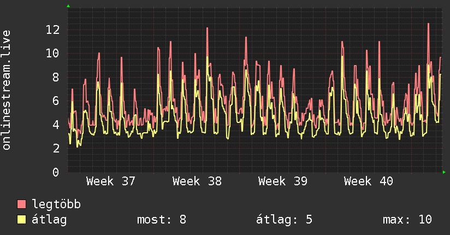Click the yellow átlag legend swatch

(x=21, y=220)
